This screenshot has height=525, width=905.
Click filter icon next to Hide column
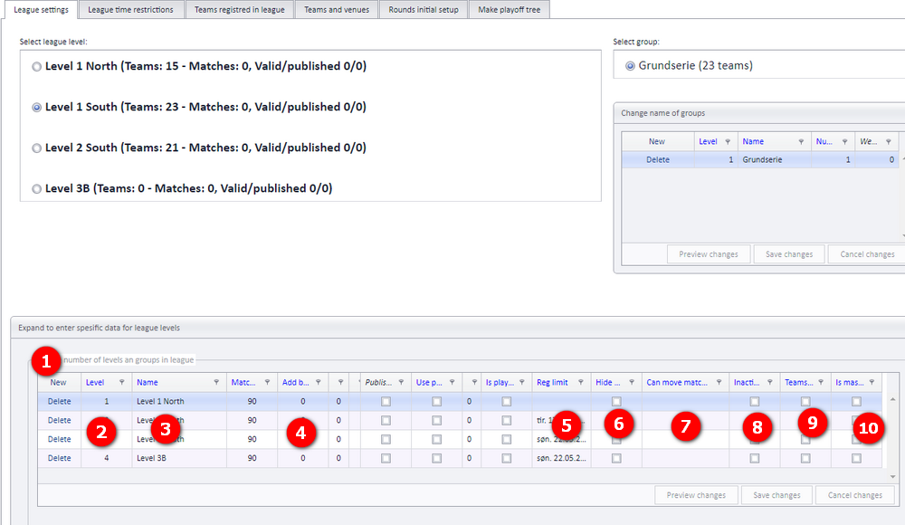click(632, 382)
